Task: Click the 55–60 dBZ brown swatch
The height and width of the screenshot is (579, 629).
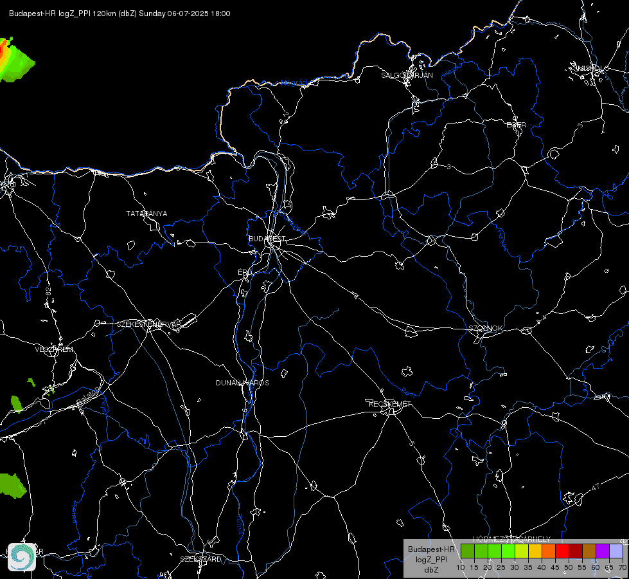Action: (x=589, y=551)
